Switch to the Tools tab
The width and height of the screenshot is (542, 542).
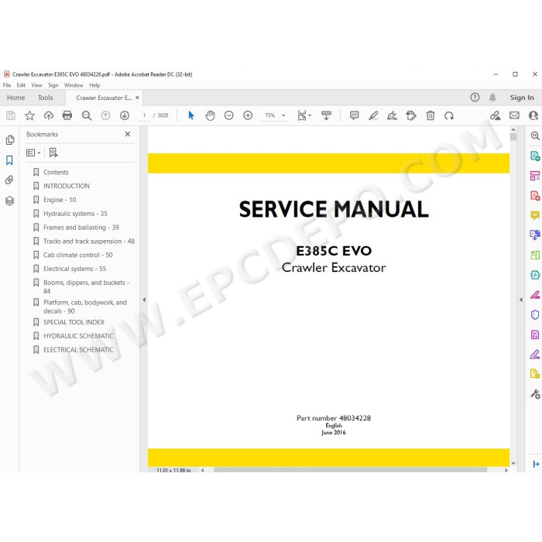(x=45, y=98)
